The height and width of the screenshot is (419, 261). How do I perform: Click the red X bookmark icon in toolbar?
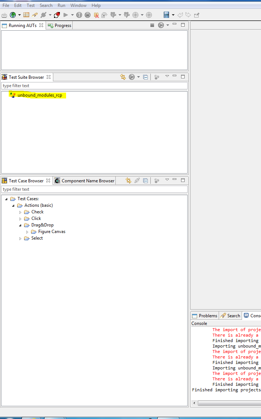point(96,15)
